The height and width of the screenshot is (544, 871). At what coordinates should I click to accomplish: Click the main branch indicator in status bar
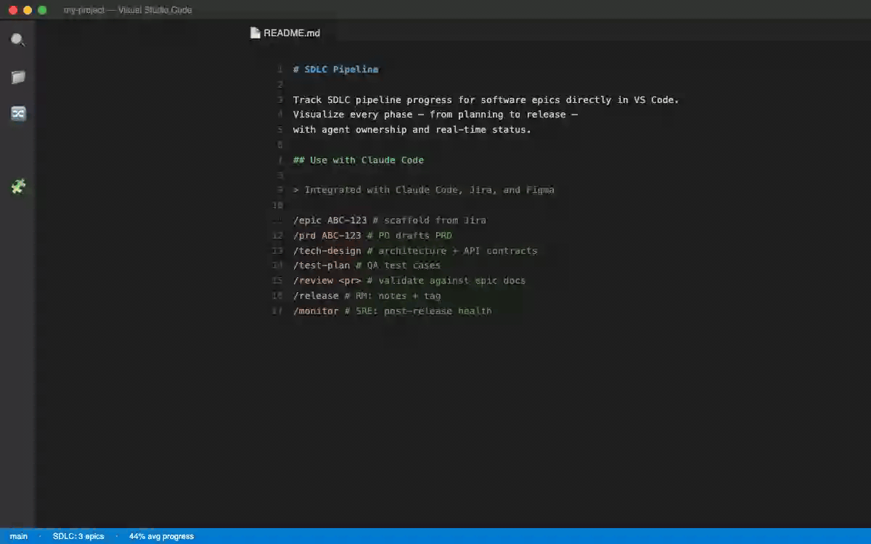(18, 536)
